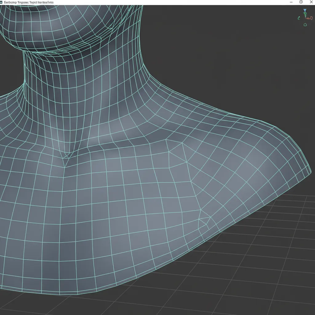Click the green circle below the axis gizmo
This screenshot has height=315, width=315.
305,25
